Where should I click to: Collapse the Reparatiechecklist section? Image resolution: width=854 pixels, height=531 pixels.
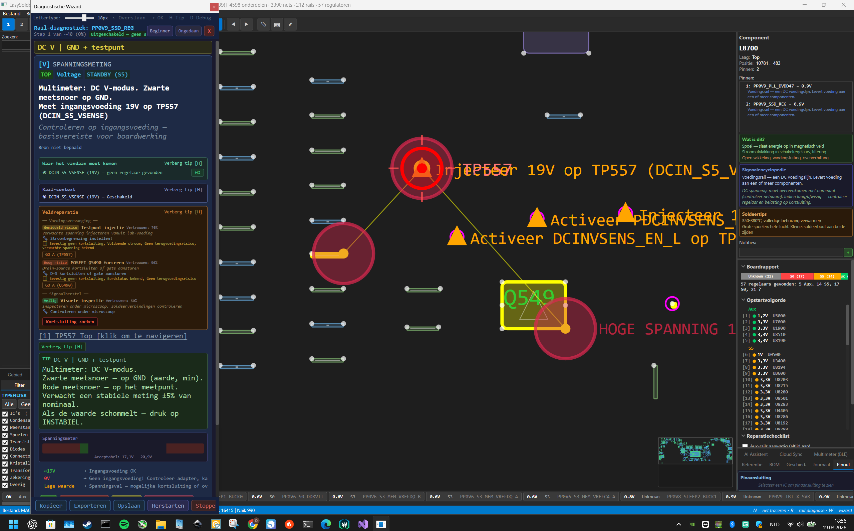pos(743,436)
